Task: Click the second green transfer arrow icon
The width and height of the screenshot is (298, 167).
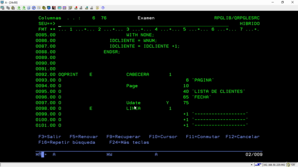Action: coord(24,8)
